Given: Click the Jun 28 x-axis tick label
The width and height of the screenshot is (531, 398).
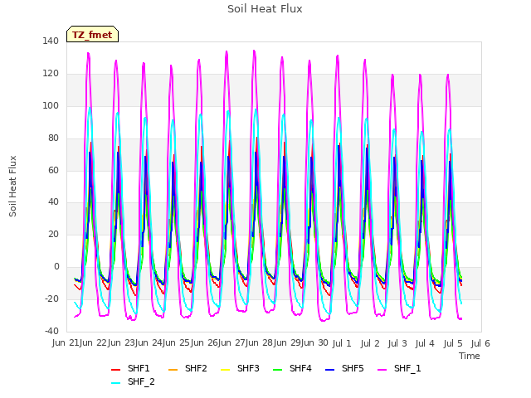Looking at the screenshot, I should coord(259,343).
